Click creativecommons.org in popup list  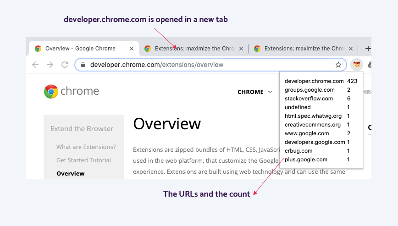click(x=312, y=125)
